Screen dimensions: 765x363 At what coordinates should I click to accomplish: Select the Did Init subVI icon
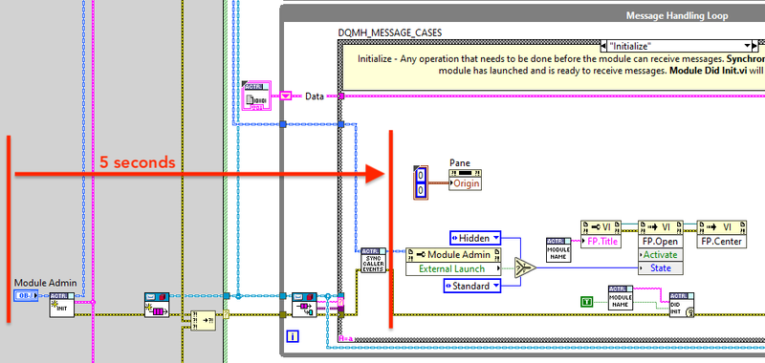(682, 305)
